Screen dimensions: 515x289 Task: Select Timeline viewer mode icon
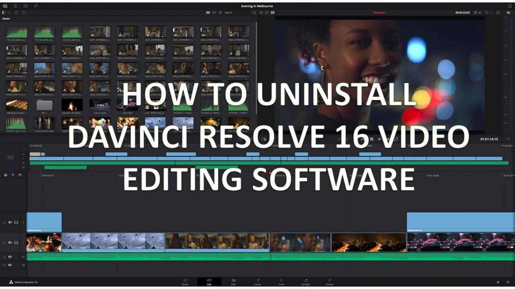(272, 12)
